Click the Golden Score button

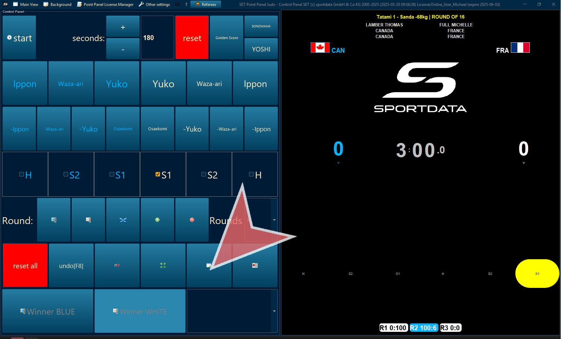point(227,38)
